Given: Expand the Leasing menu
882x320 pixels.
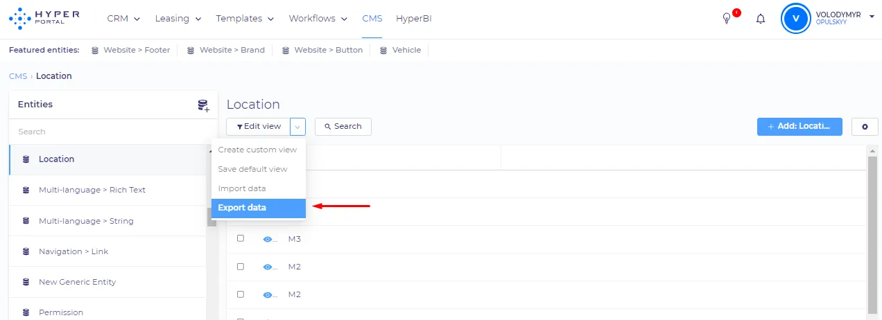Looking at the screenshot, I should coord(177,19).
